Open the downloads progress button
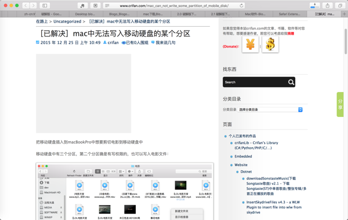Viewport: 348px width, 220px height. (x=315, y=6)
